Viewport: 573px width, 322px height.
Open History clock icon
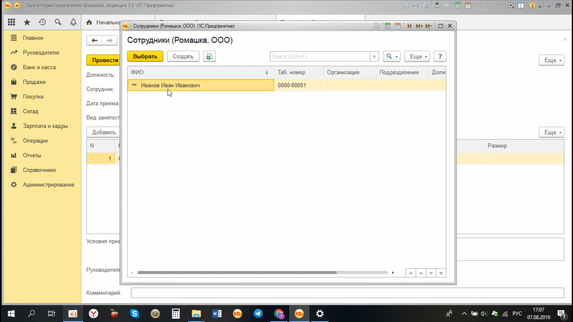42,22
